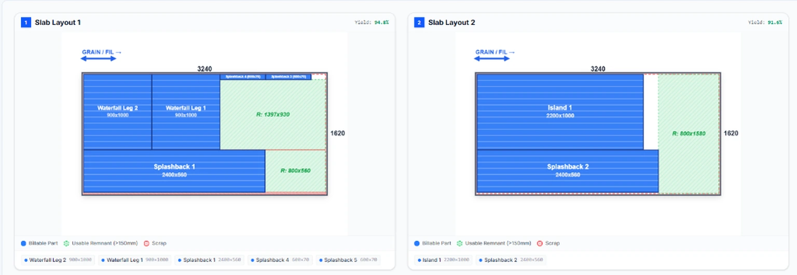
Task: Click the 1620 height label in Slab Layout 2
Action: coord(731,133)
